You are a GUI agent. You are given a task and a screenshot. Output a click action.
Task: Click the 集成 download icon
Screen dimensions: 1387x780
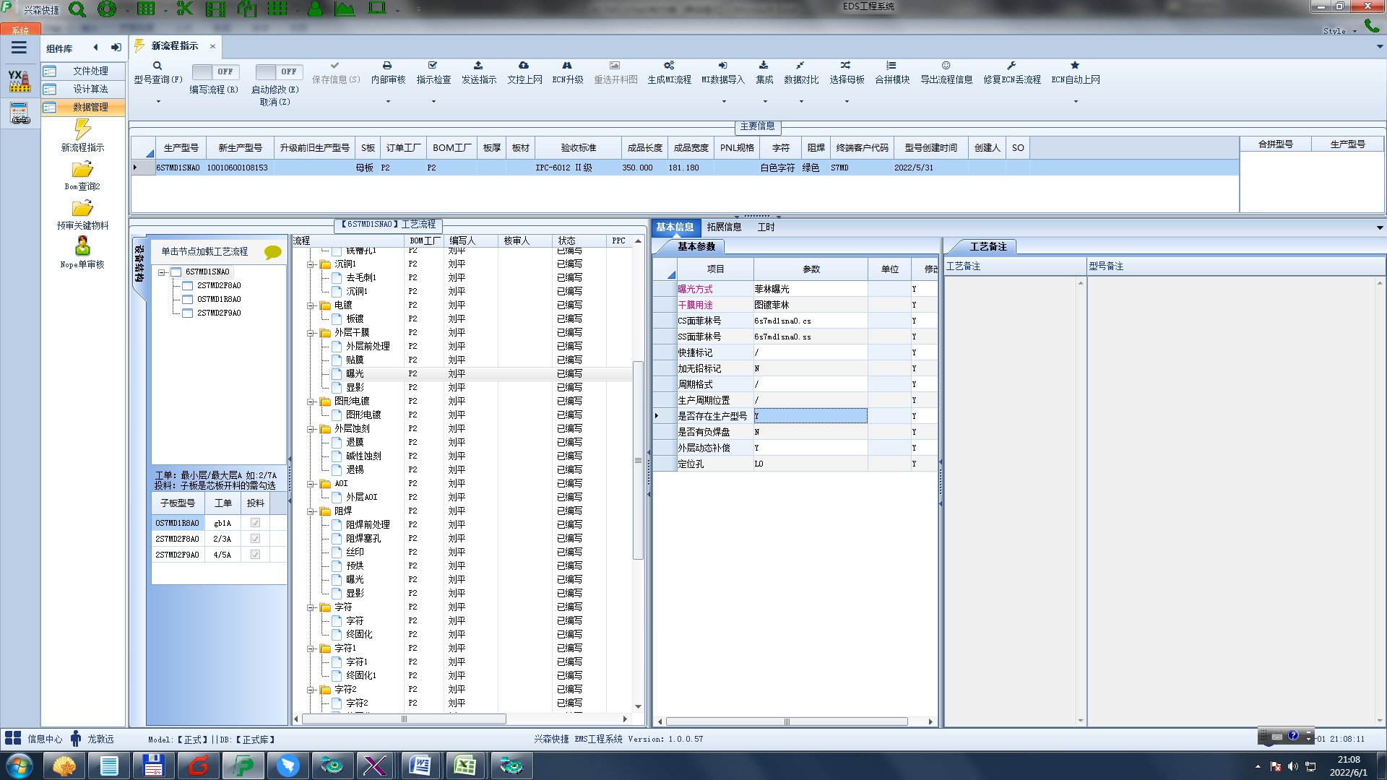pyautogui.click(x=764, y=66)
